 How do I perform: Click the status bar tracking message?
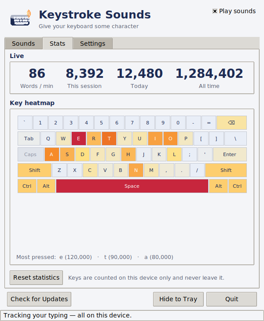[x=68, y=315]
